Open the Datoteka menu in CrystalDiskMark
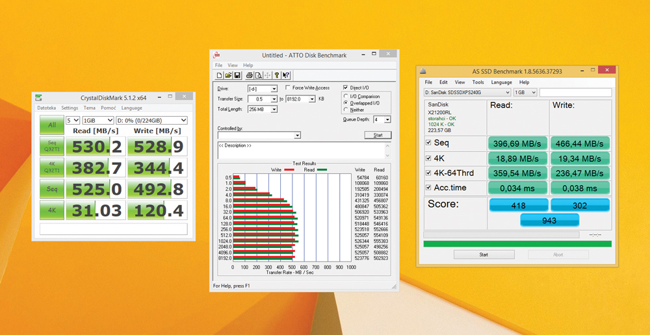This screenshot has height=335, width=650. 46,108
